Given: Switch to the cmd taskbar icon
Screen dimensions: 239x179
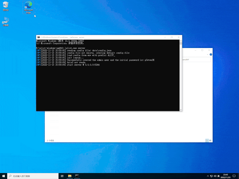Looking at the screenshot, I should pos(77,176).
